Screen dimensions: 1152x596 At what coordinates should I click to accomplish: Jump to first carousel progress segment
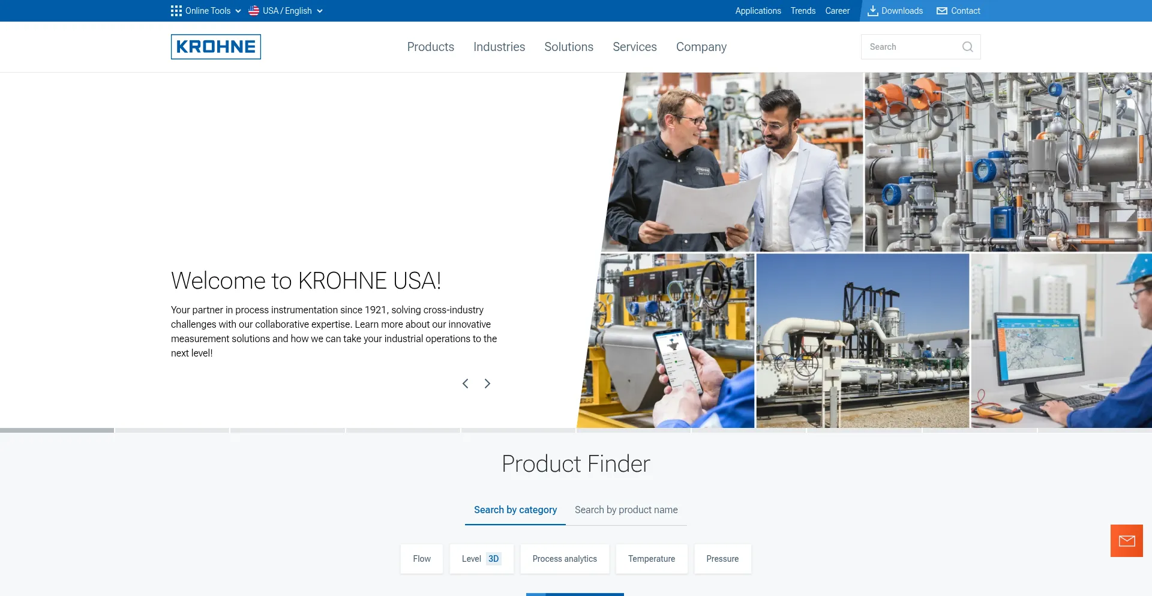(57, 430)
